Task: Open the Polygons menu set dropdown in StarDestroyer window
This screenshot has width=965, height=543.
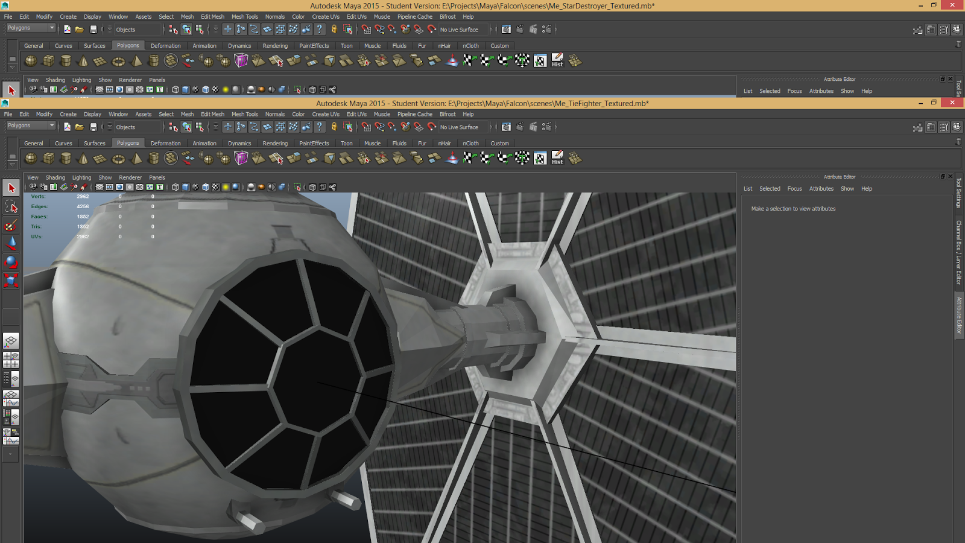Action: tap(31, 28)
